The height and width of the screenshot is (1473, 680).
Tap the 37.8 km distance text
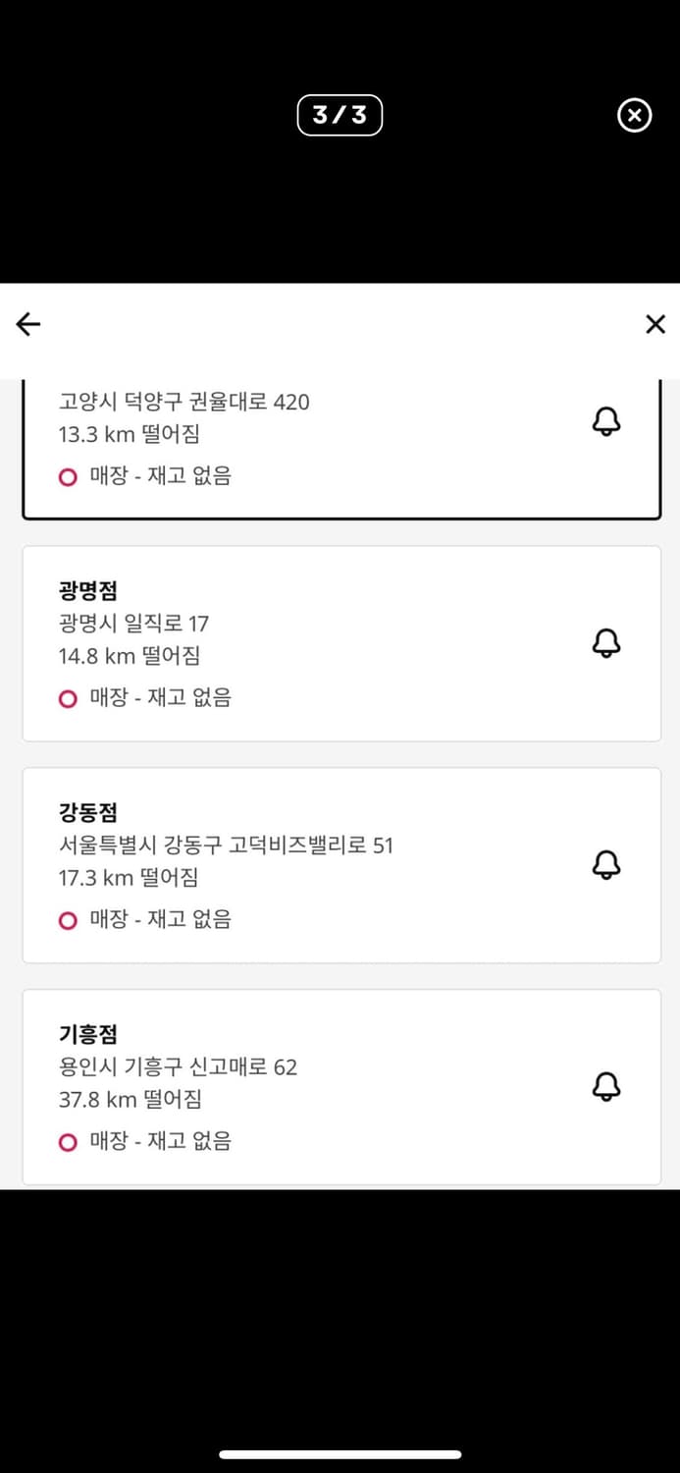click(130, 1100)
